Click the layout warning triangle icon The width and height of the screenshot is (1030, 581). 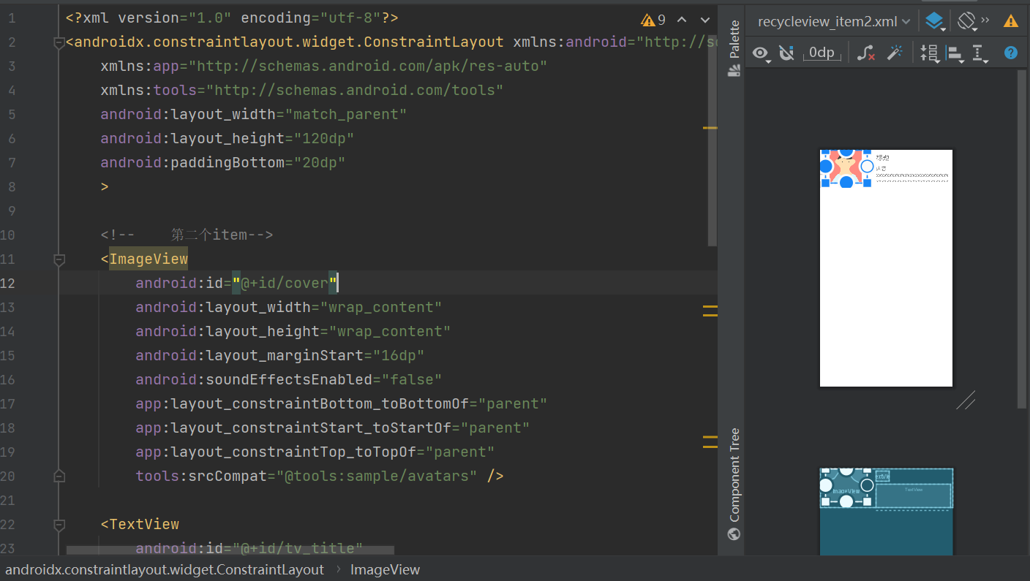point(1011,21)
